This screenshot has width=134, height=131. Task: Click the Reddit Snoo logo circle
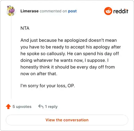pos(108,11)
